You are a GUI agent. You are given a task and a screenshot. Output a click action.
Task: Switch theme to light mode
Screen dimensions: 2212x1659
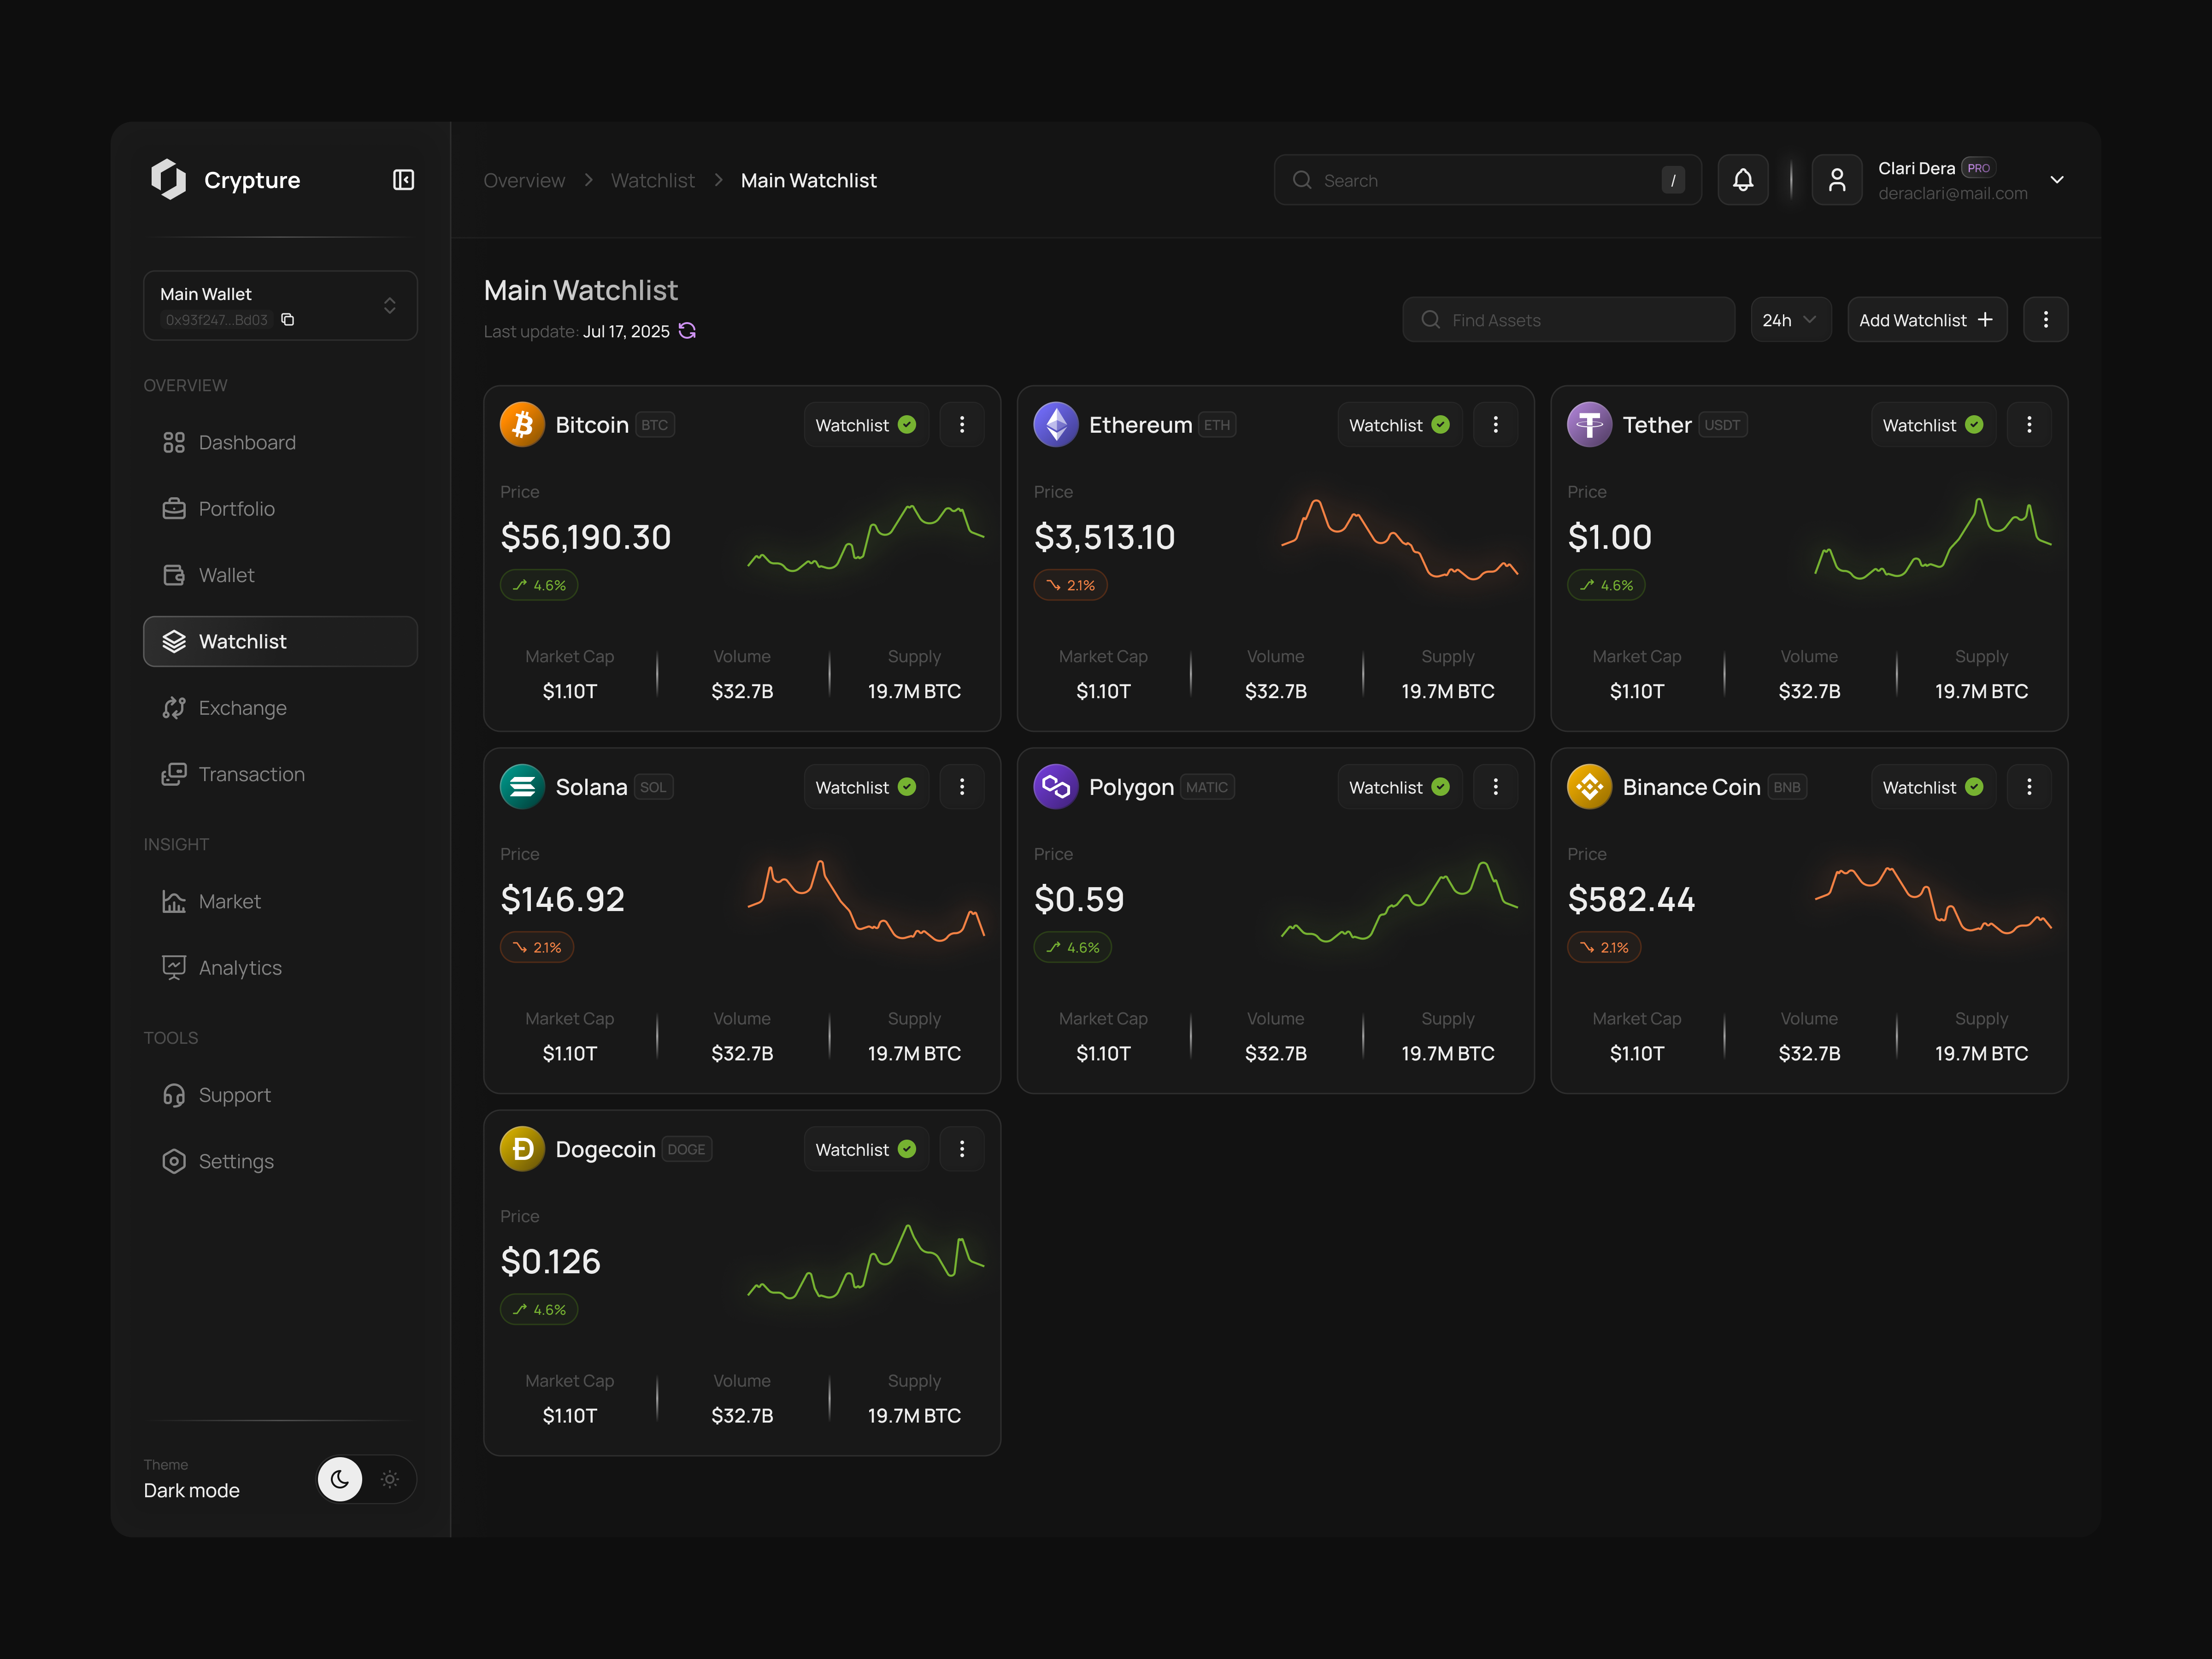click(x=390, y=1479)
